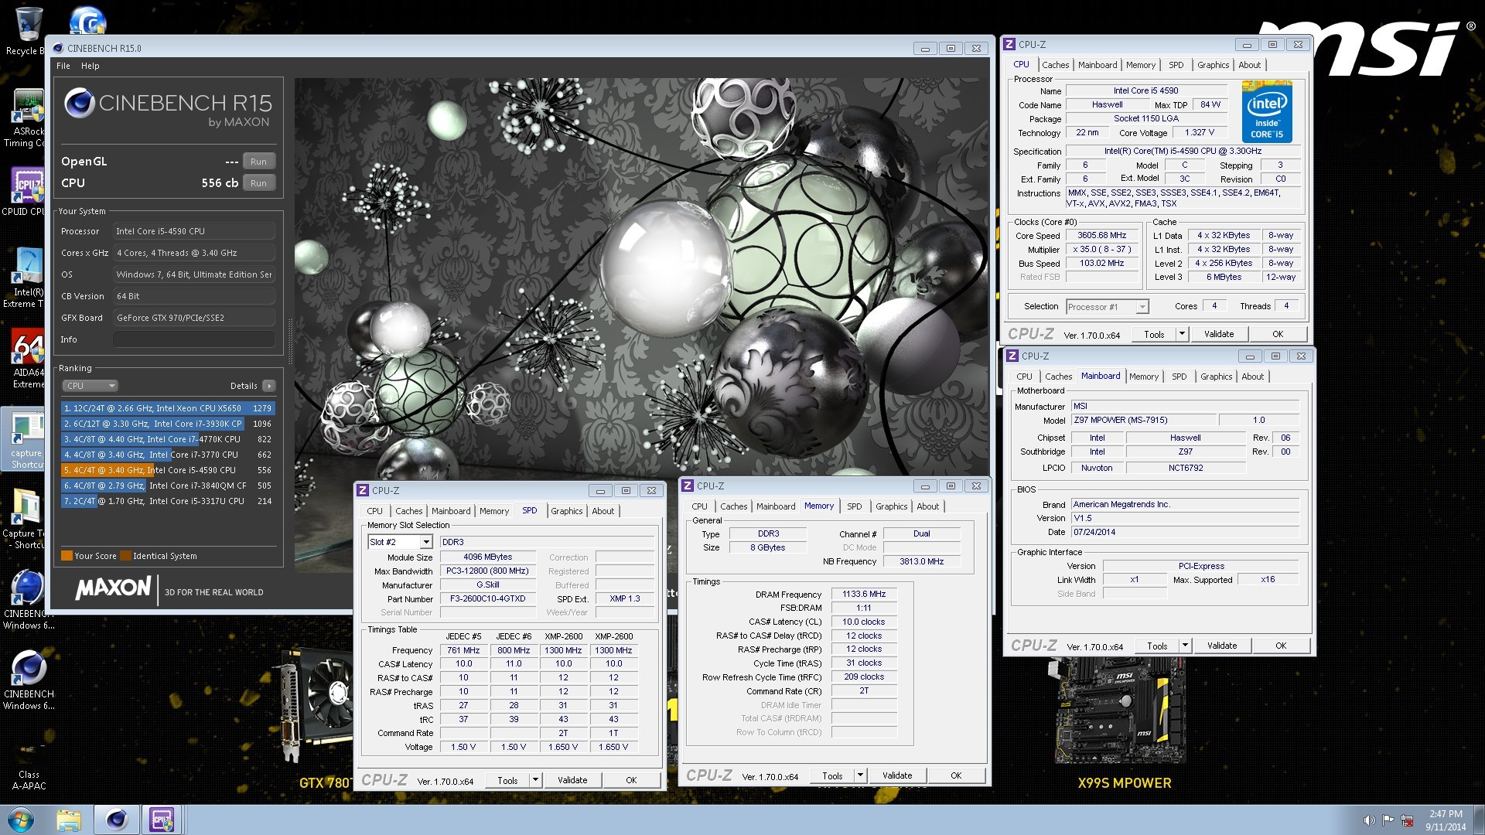This screenshot has height=835, width=1485.
Task: Open the Cinebench Help menu
Action: tap(90, 66)
